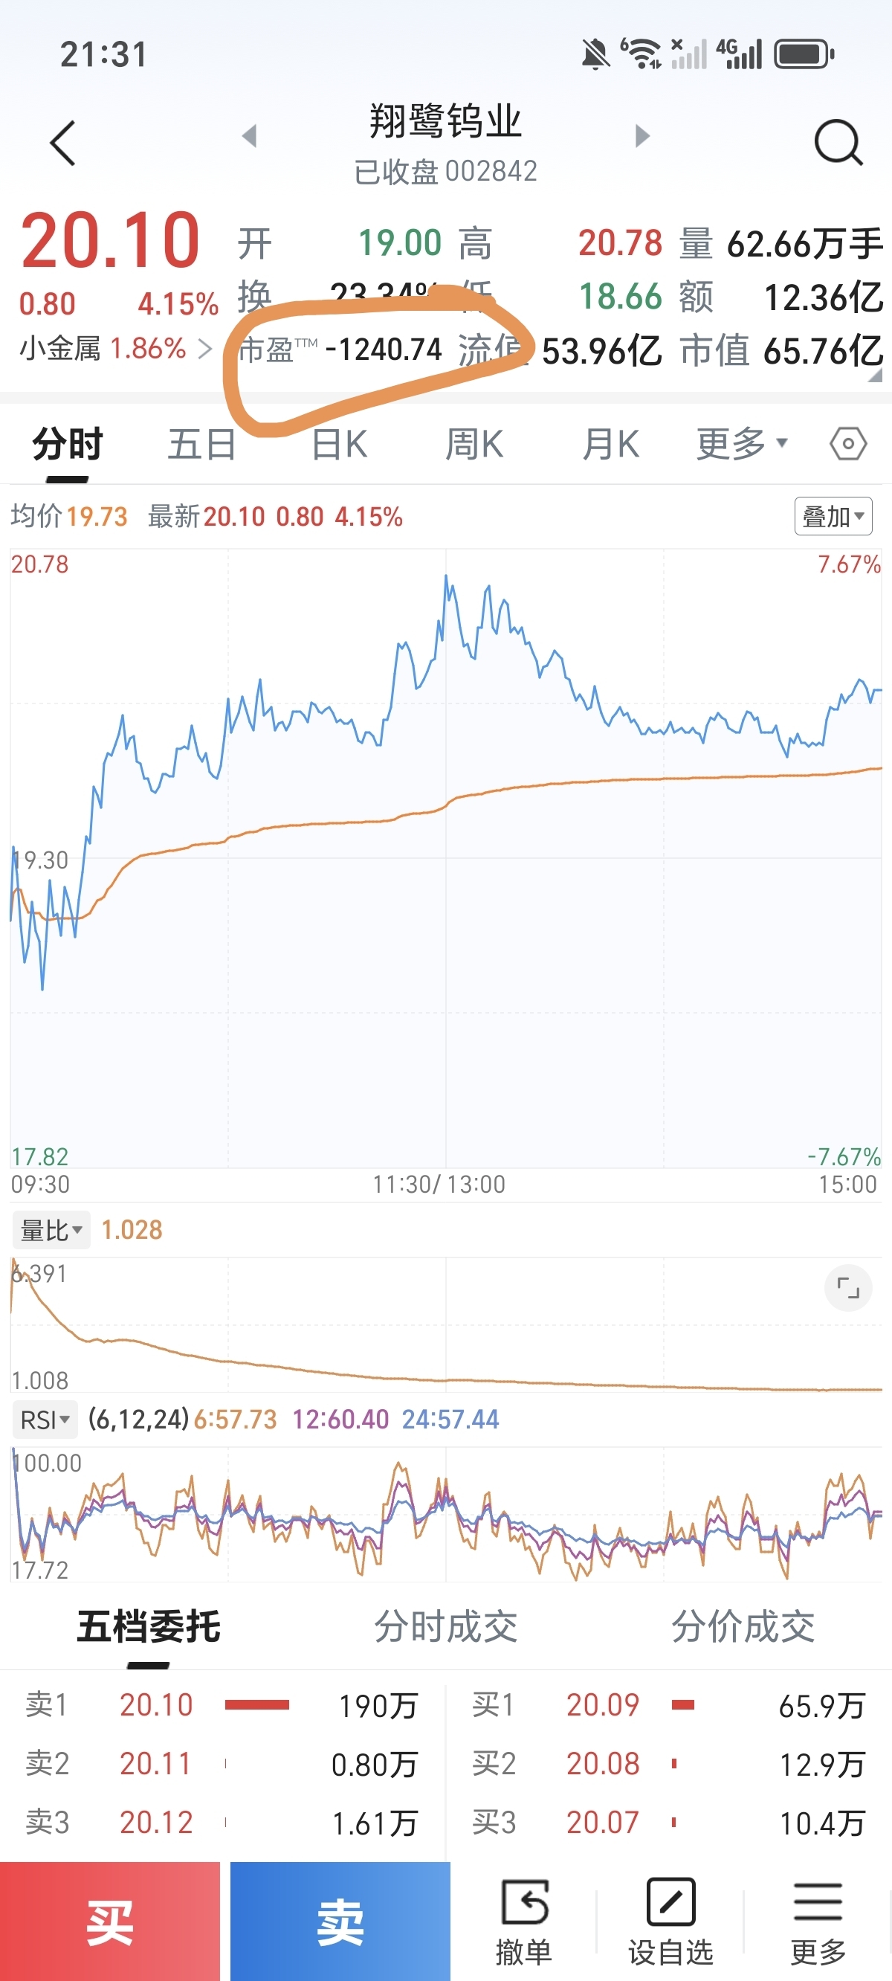
Task: Expand the 更多 chart period dropdown
Action: coord(741,444)
